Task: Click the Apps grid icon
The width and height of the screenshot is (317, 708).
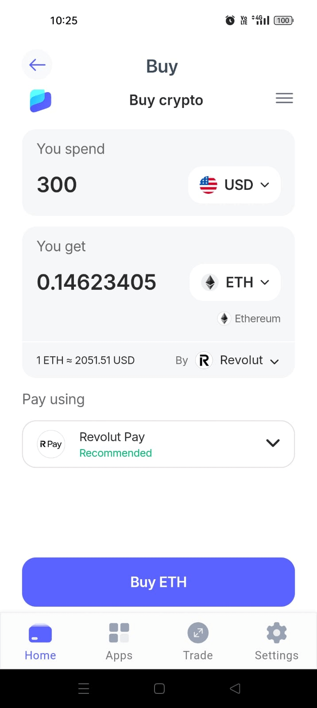Action: 119,633
